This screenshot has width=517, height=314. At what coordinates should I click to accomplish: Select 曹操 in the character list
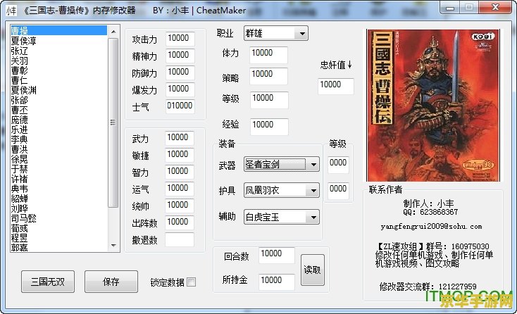(x=58, y=31)
